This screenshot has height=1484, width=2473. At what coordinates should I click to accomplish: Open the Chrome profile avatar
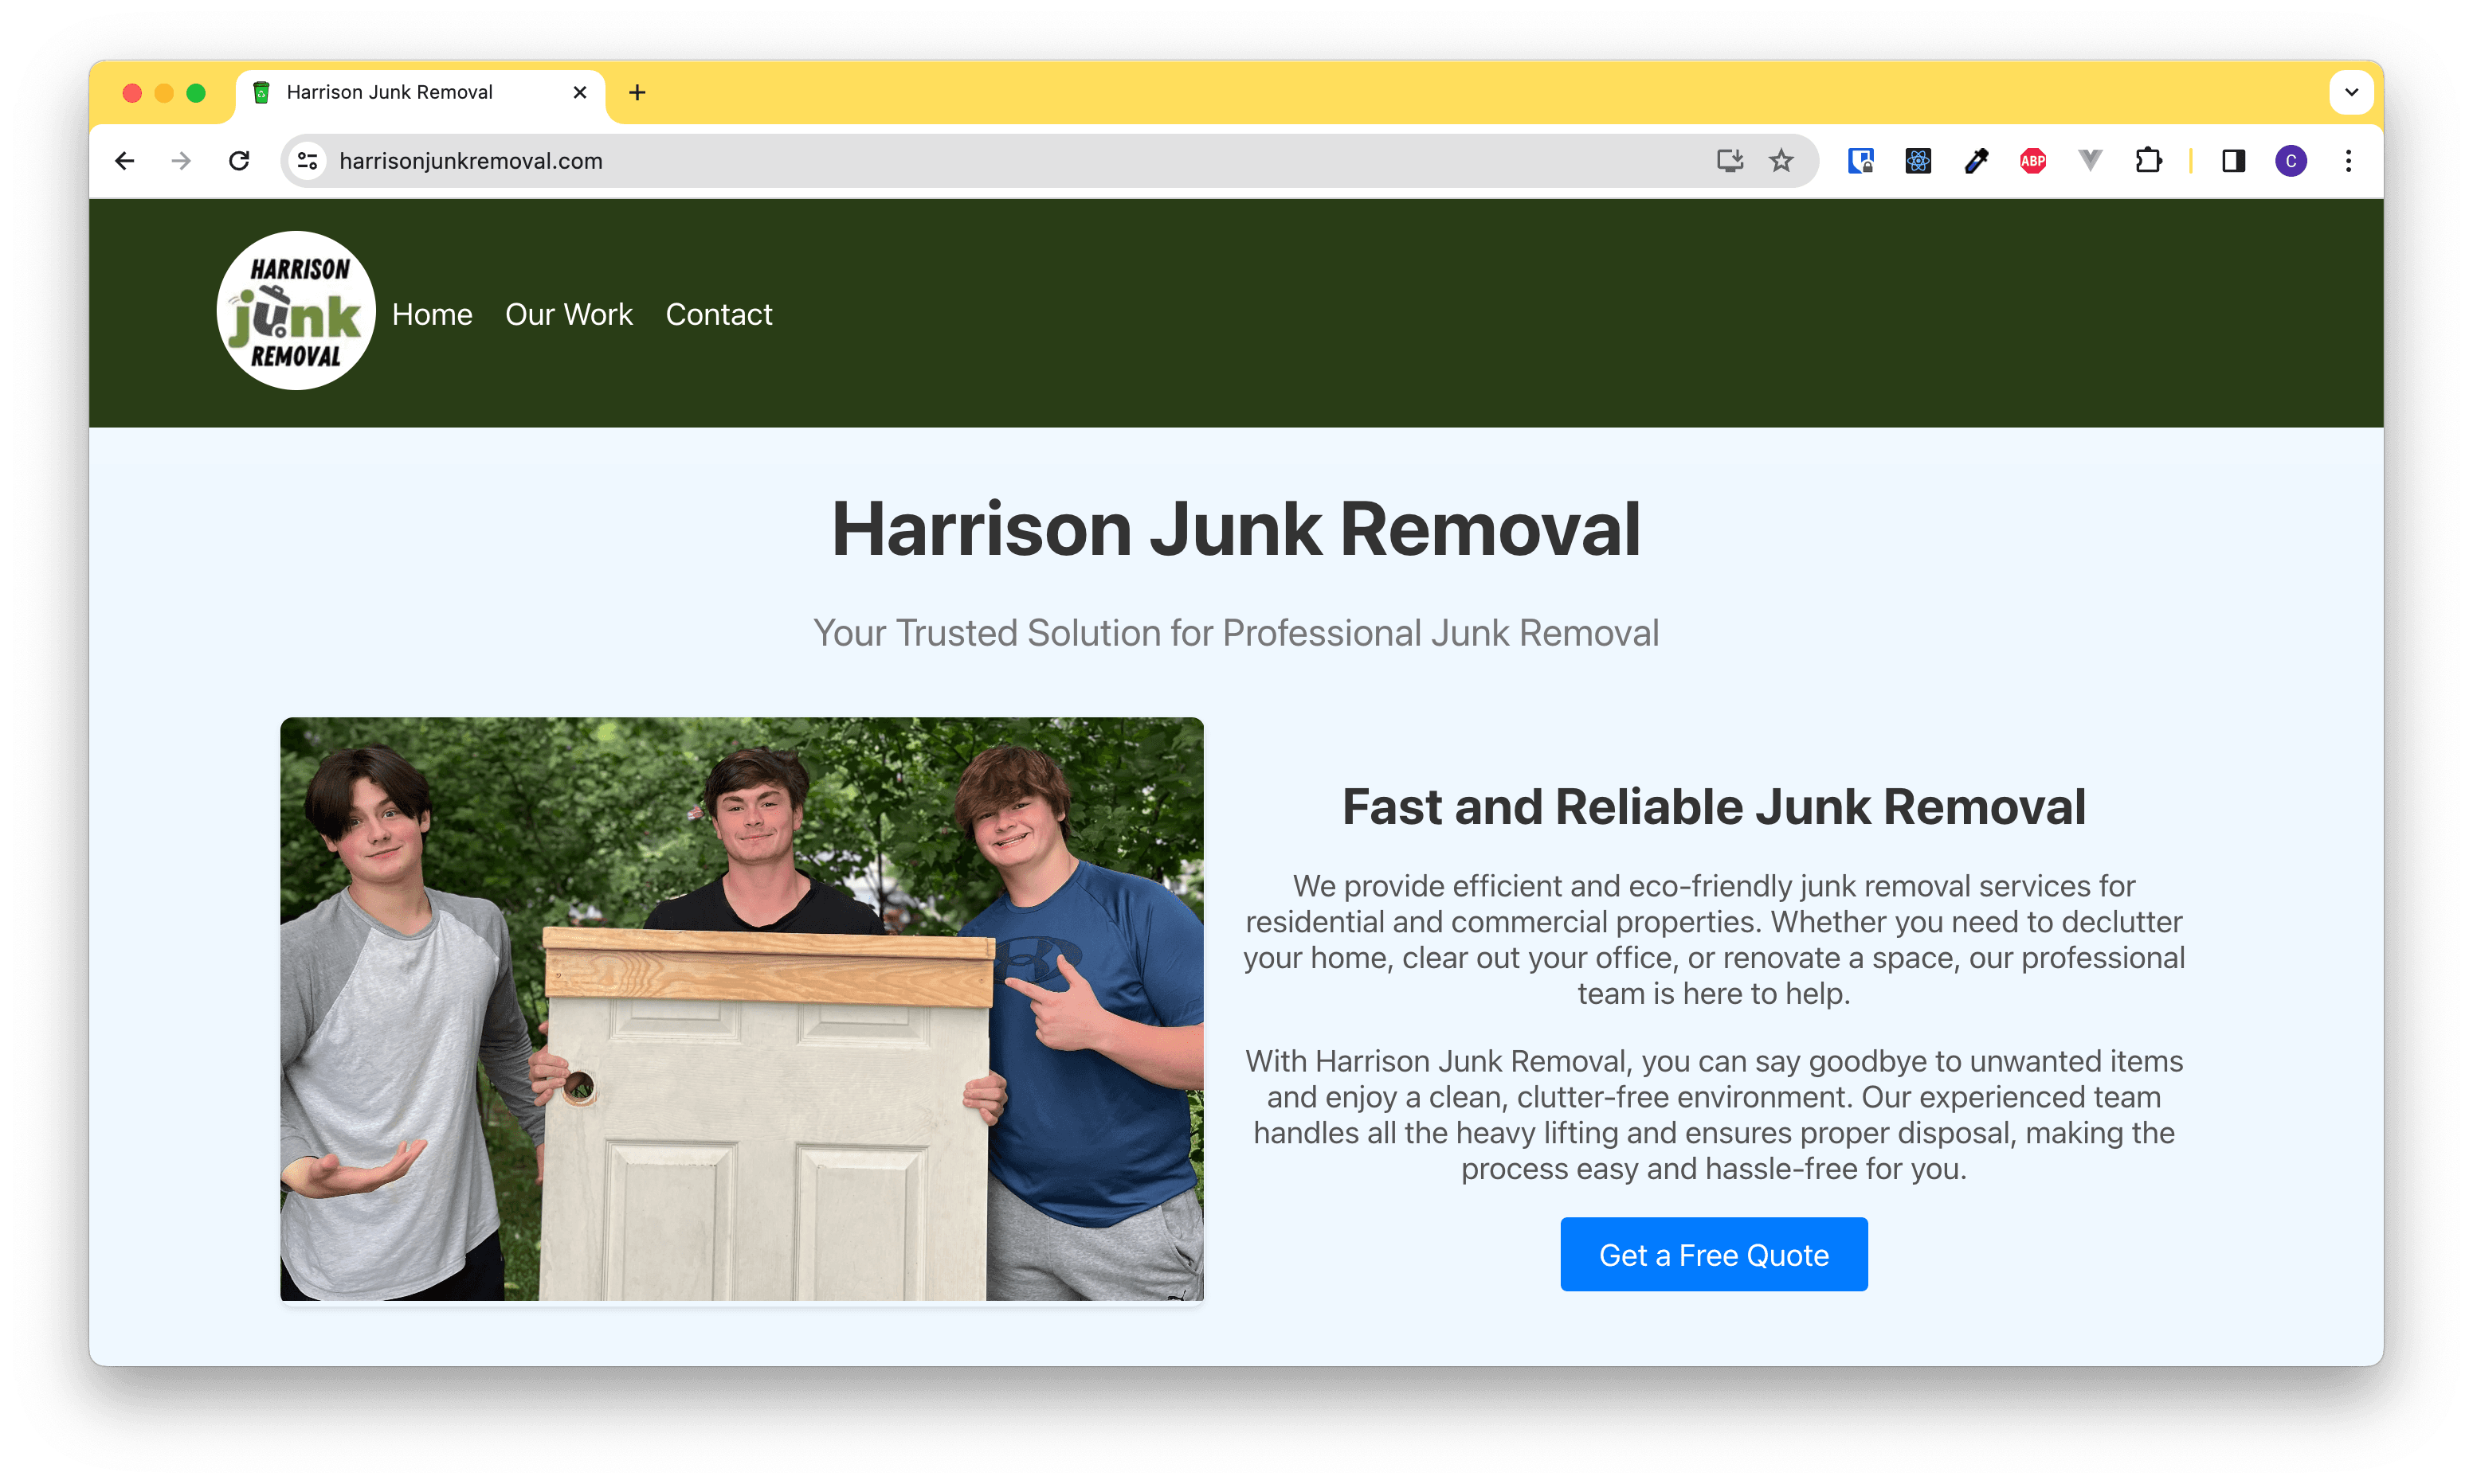point(2291,161)
